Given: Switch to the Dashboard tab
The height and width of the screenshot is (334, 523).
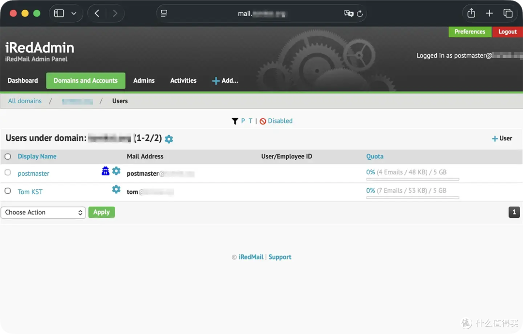Looking at the screenshot, I should [x=23, y=80].
